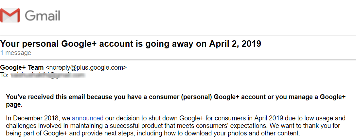
Task: Click the horizontal divider above the subject
Action: (178, 35)
